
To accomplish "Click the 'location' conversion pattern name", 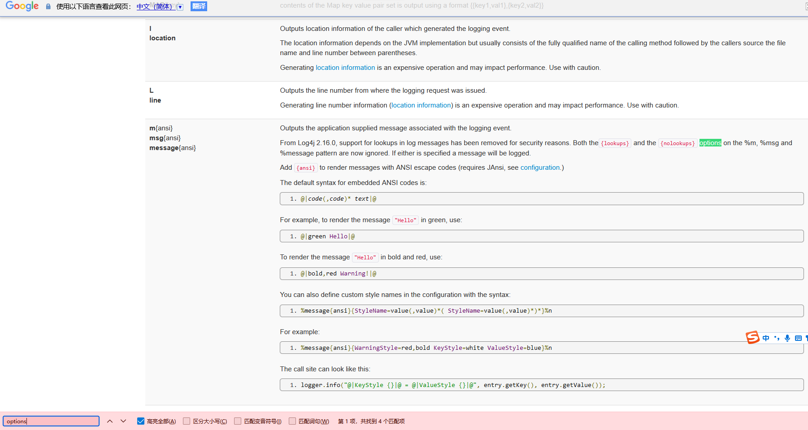I will (x=162, y=38).
